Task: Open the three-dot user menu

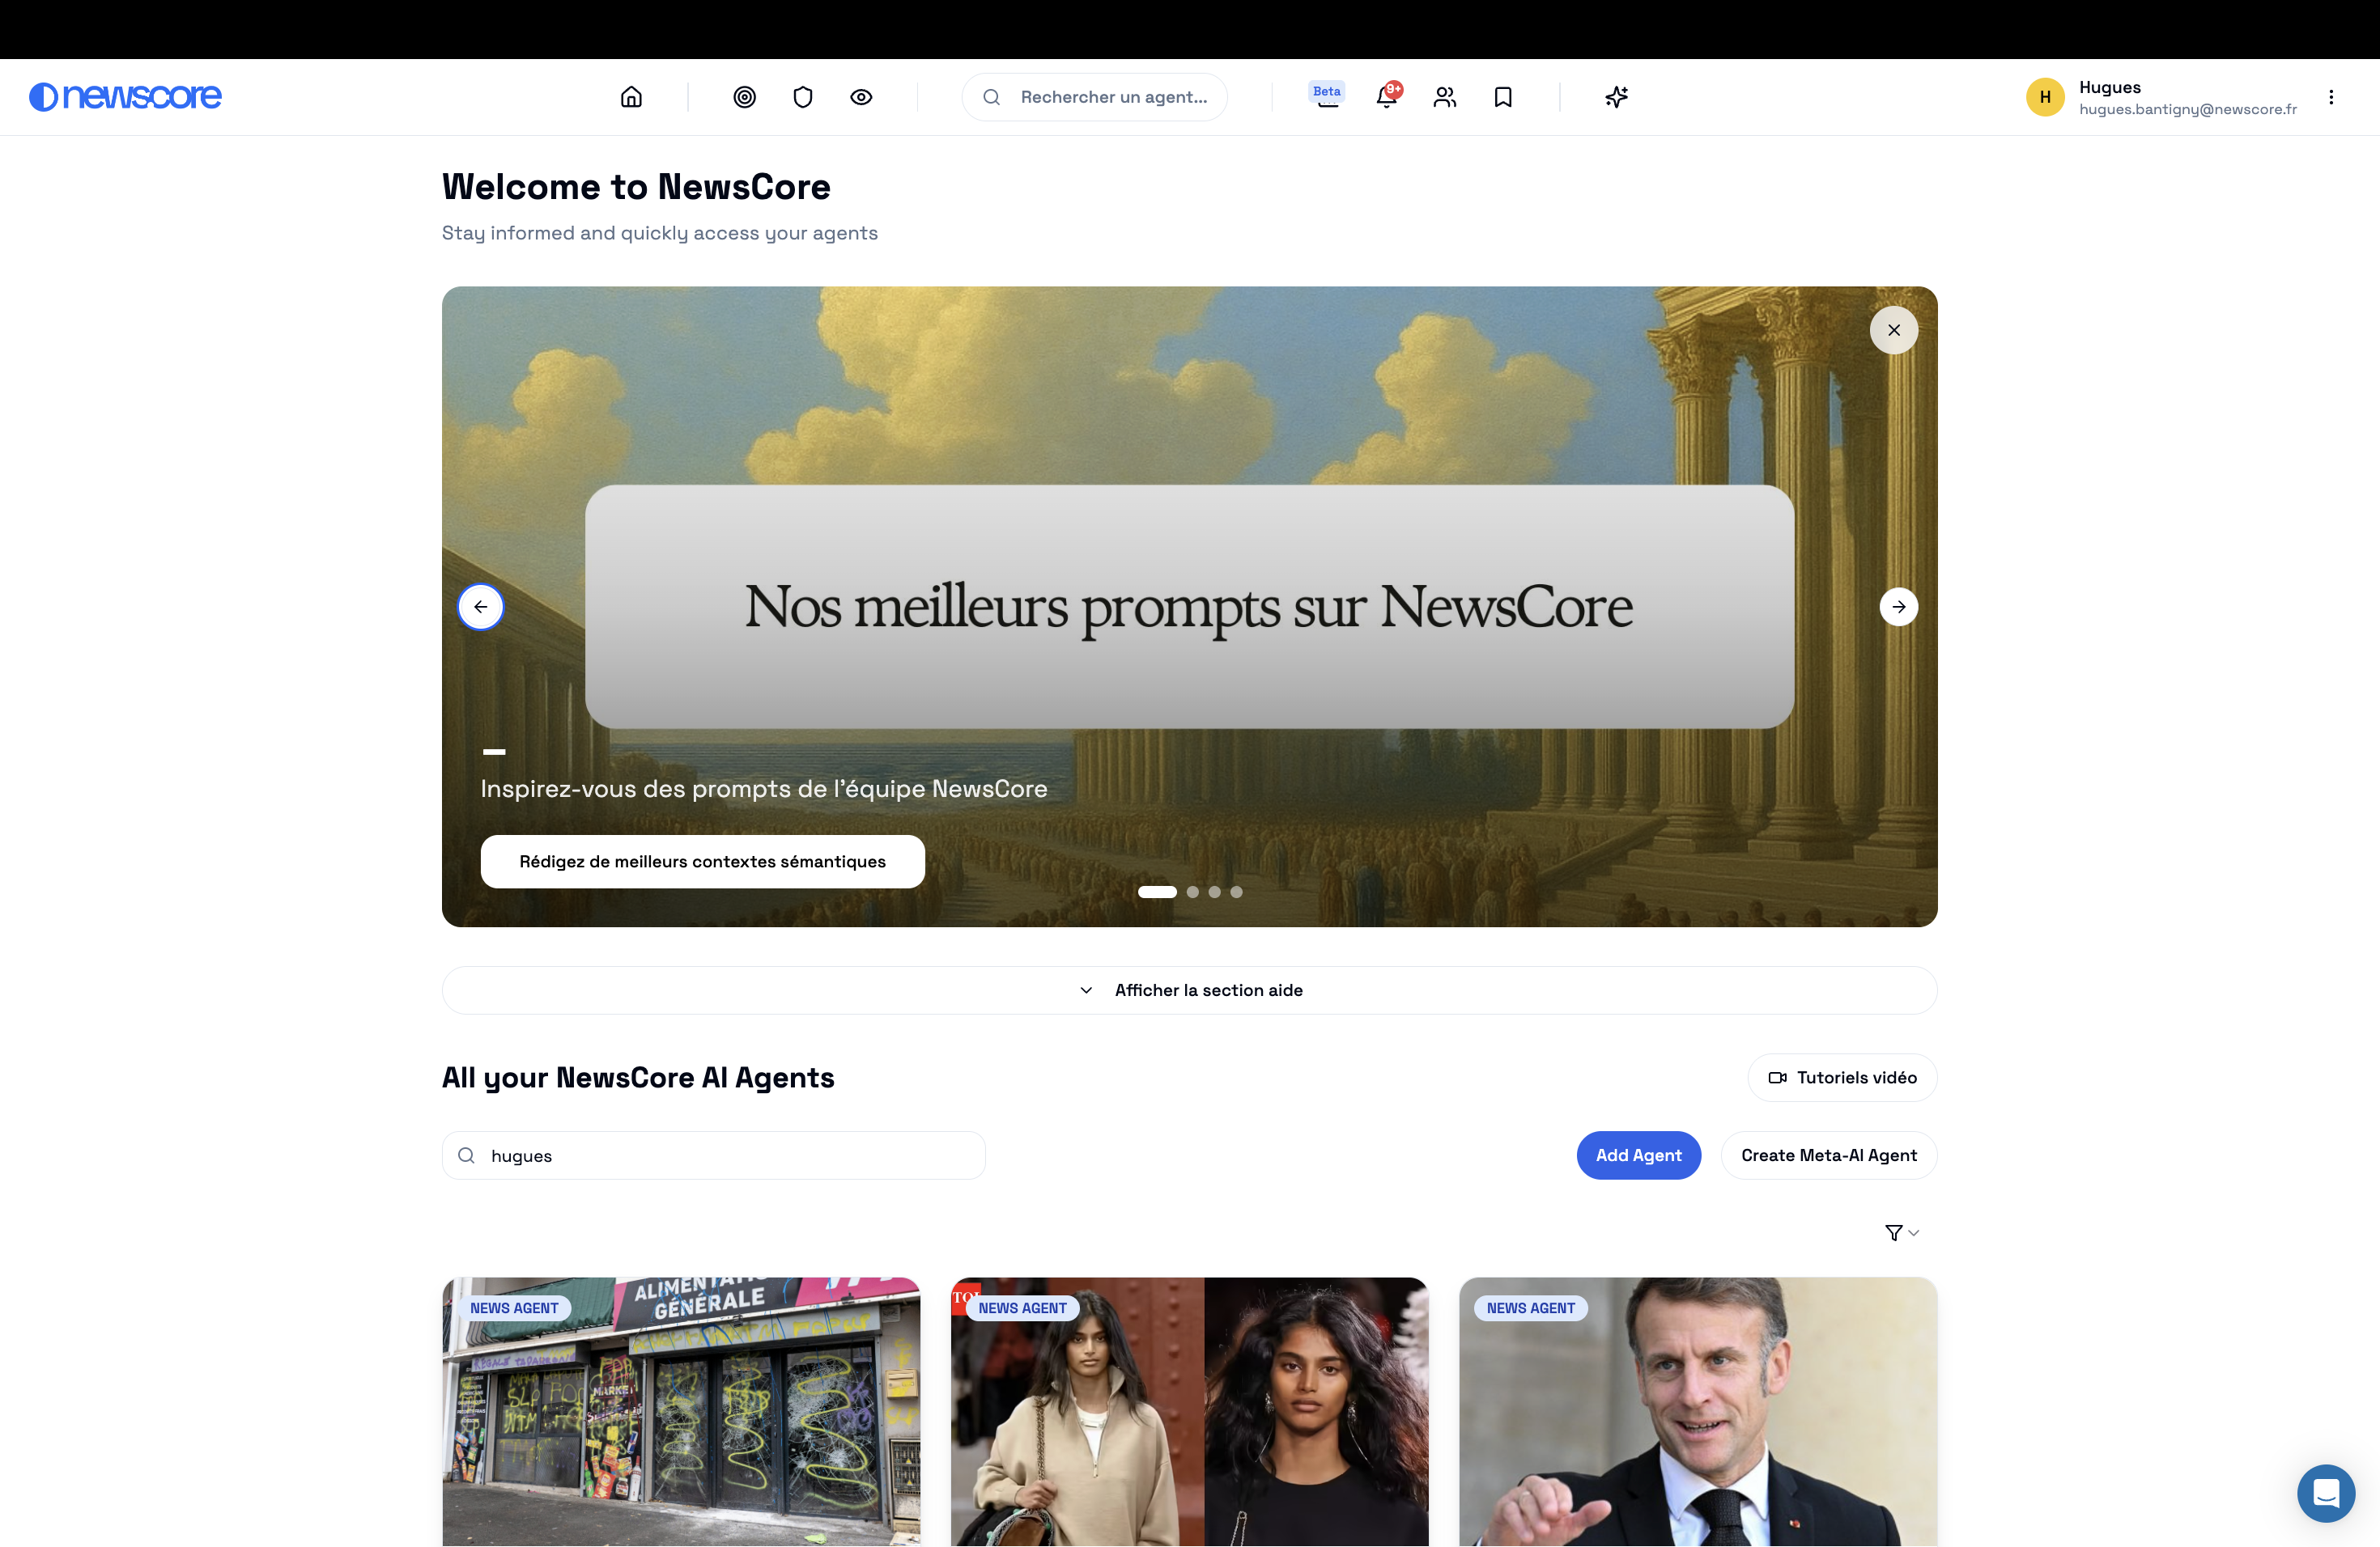Action: pos(2331,97)
